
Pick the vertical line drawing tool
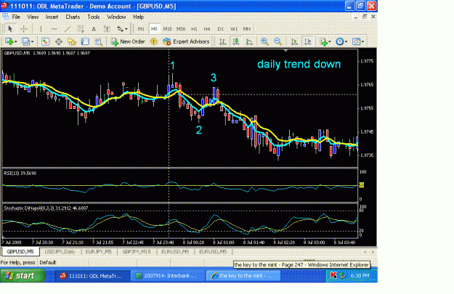[x=41, y=28]
